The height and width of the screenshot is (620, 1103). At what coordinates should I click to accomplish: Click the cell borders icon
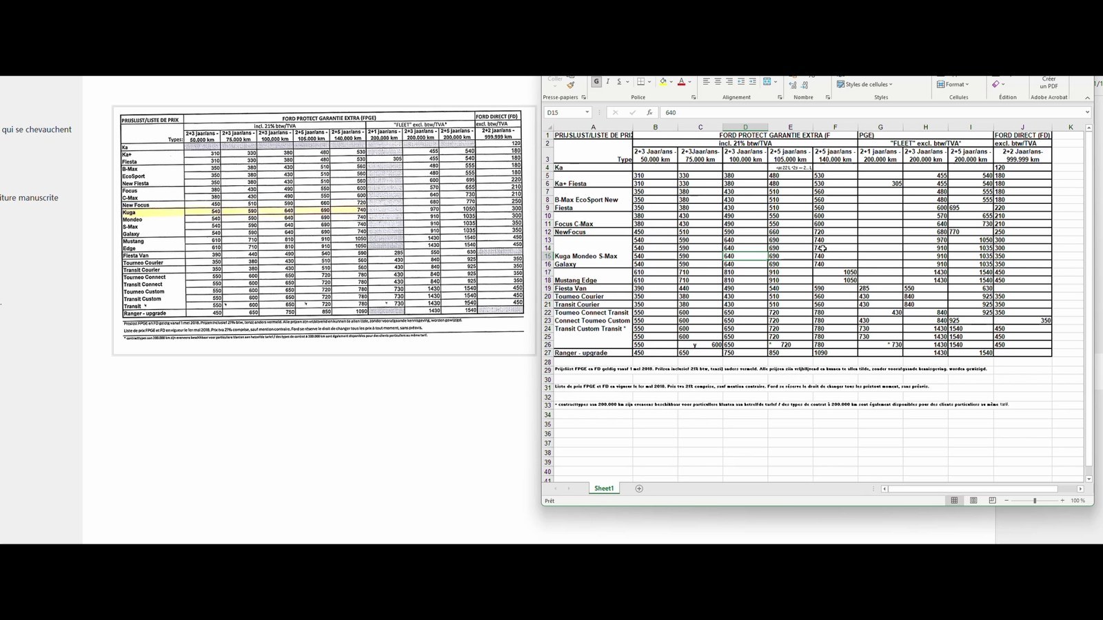[640, 82]
